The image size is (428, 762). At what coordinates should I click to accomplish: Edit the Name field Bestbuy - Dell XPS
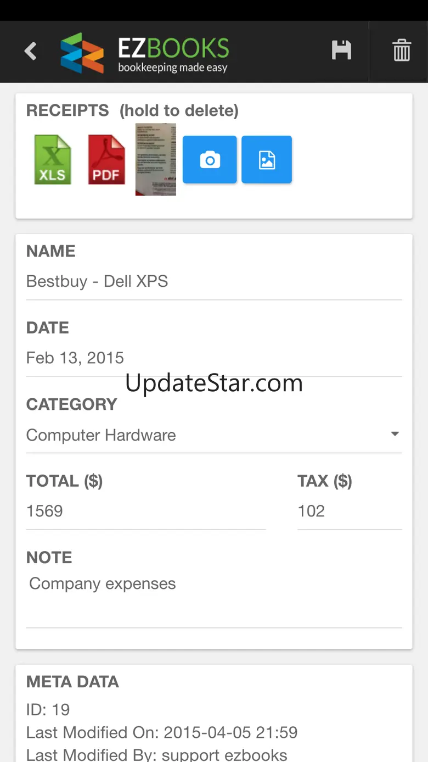[x=214, y=281]
